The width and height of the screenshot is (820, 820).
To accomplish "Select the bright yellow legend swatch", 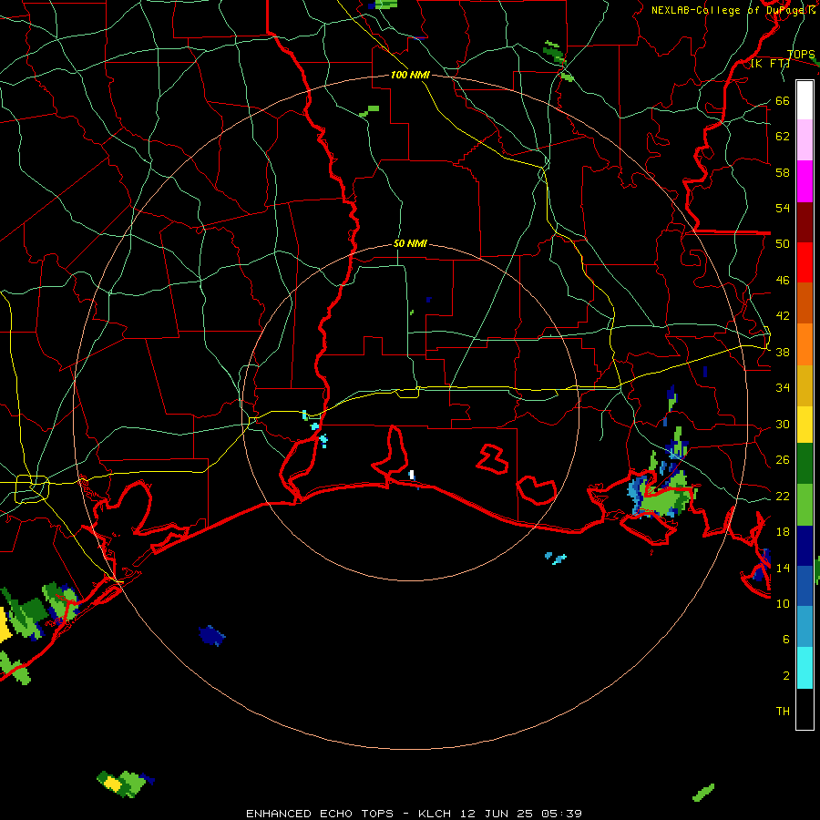I will (x=805, y=425).
